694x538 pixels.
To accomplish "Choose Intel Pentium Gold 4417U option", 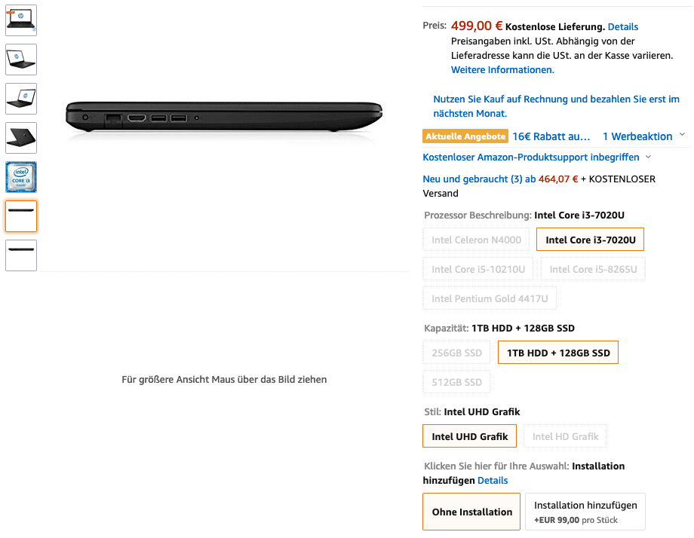I will pos(490,298).
